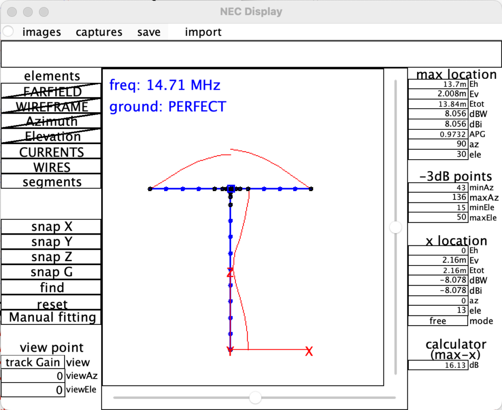Toggle FARFIELD display on
The width and height of the screenshot is (502, 410).
click(x=51, y=92)
